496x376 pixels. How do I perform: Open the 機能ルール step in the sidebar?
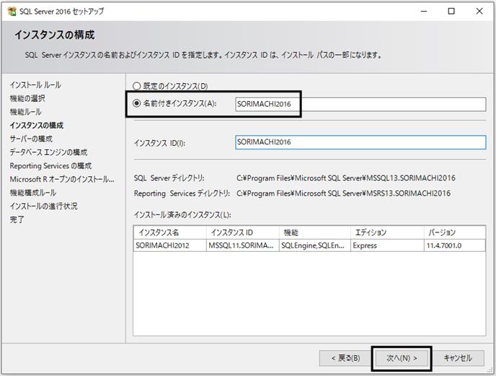coord(25,112)
